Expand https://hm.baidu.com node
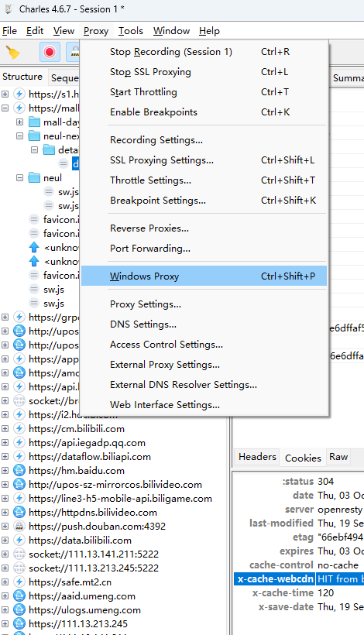 click(x=5, y=471)
